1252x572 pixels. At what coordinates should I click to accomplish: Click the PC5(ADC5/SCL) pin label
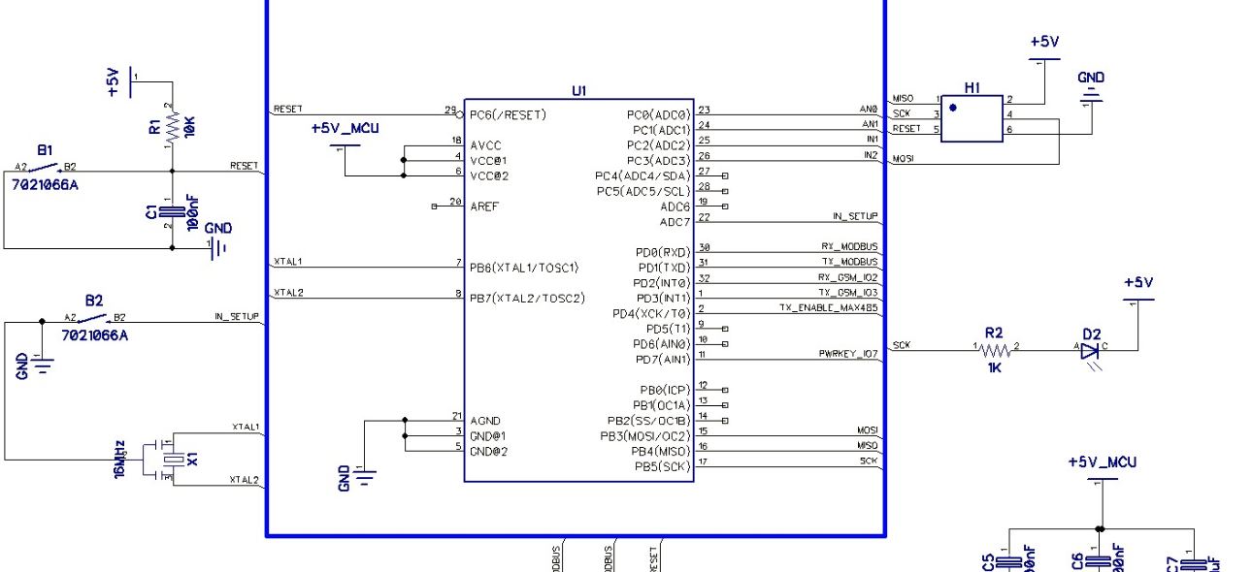coord(642,192)
